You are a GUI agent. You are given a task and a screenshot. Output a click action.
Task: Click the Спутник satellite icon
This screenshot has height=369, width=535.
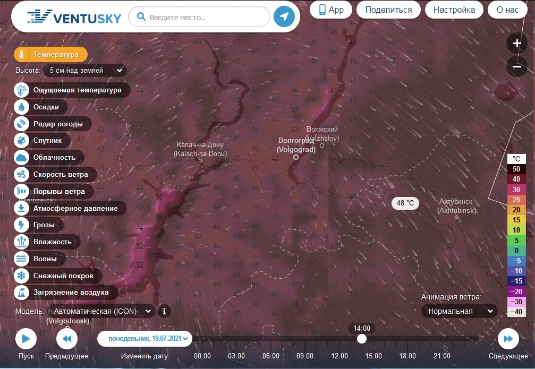point(21,141)
